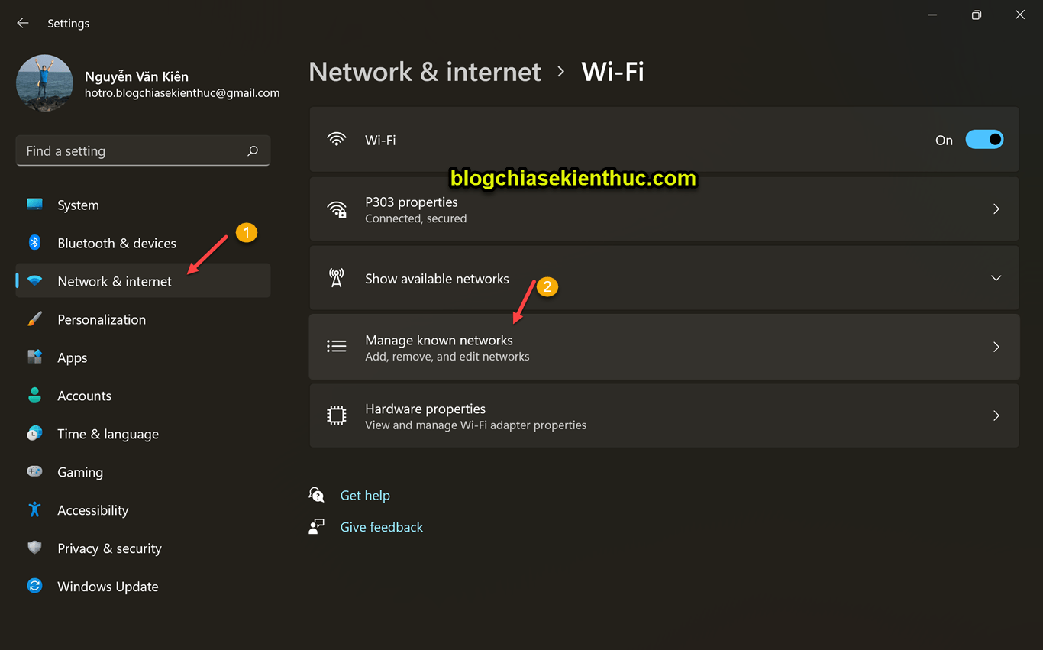The image size is (1043, 650).
Task: Click the Hardware properties chip icon
Action: click(x=337, y=416)
